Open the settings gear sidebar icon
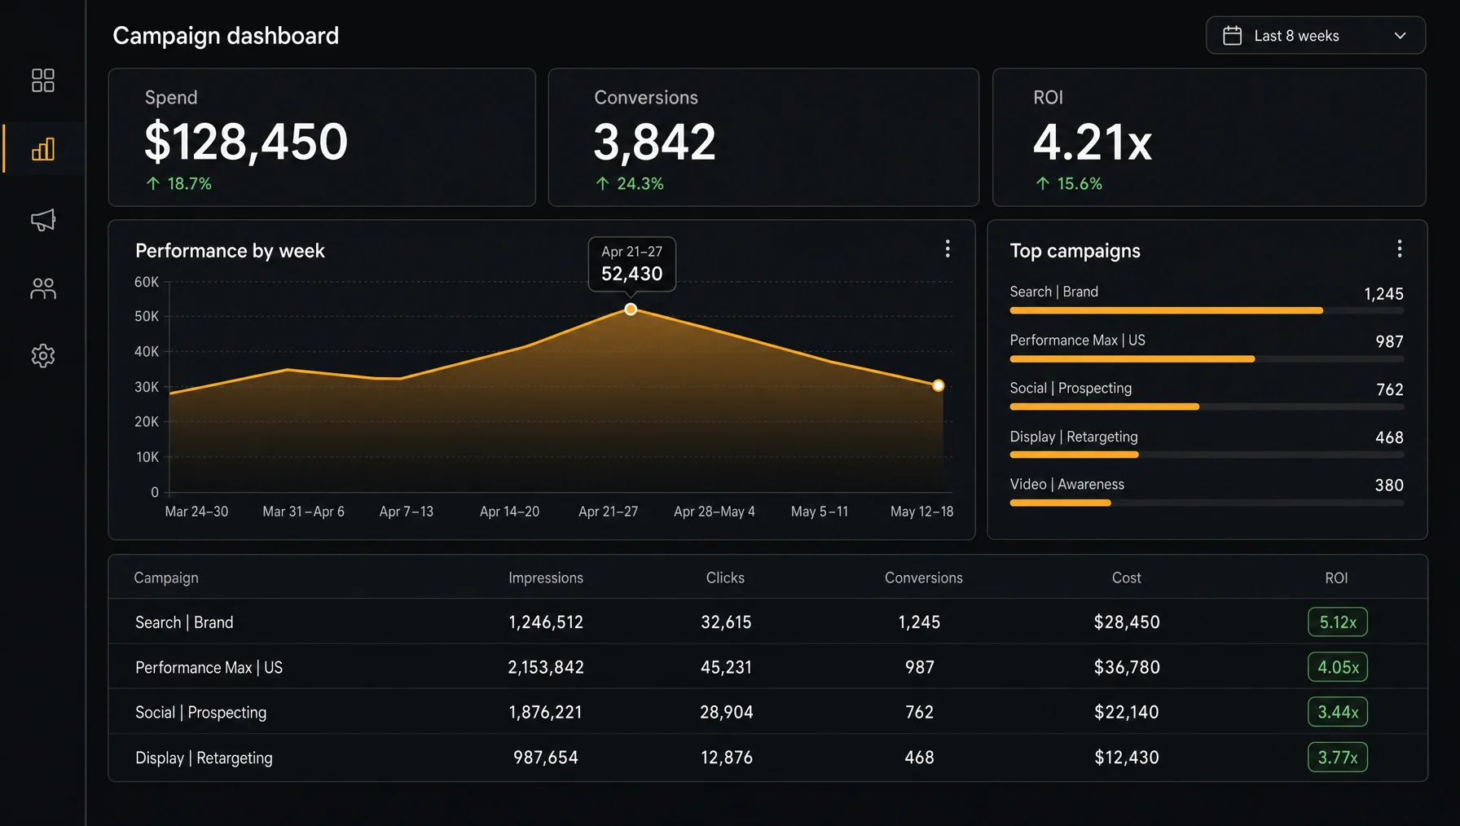Viewport: 1460px width, 826px height. coord(42,355)
